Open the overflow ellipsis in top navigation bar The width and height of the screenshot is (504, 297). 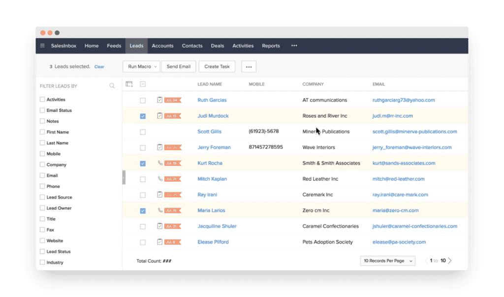[294, 46]
